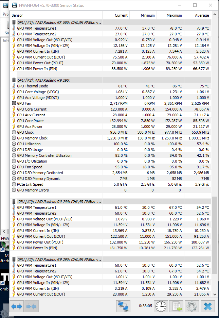Click the Sensor column header
Screen dimensions: 219x318
pyautogui.click(x=17, y=15)
